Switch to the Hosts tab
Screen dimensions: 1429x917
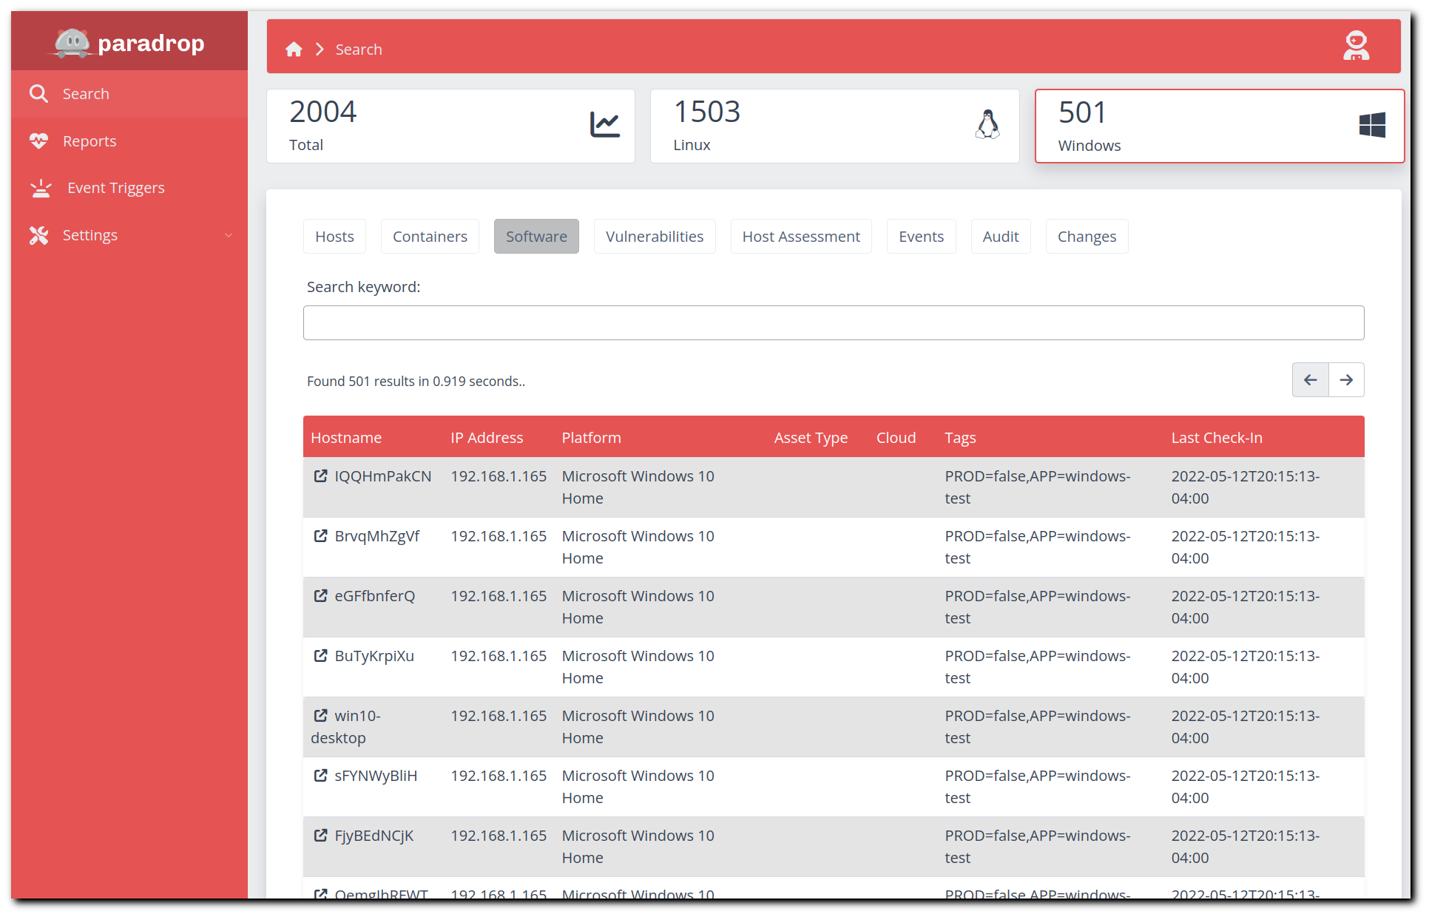pos(332,235)
